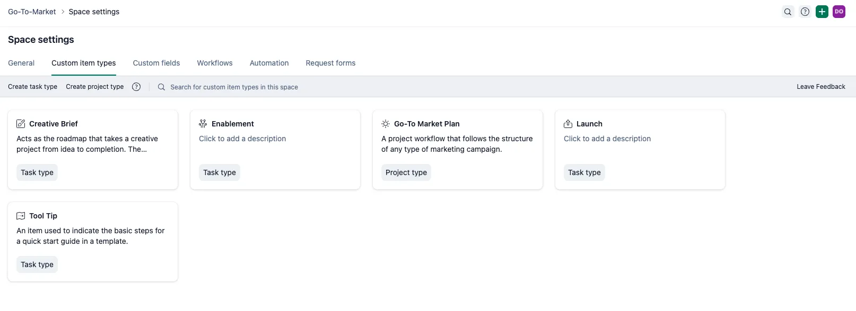Image resolution: width=856 pixels, height=311 pixels.
Task: Click the Enablement card icon
Action: 203,124
